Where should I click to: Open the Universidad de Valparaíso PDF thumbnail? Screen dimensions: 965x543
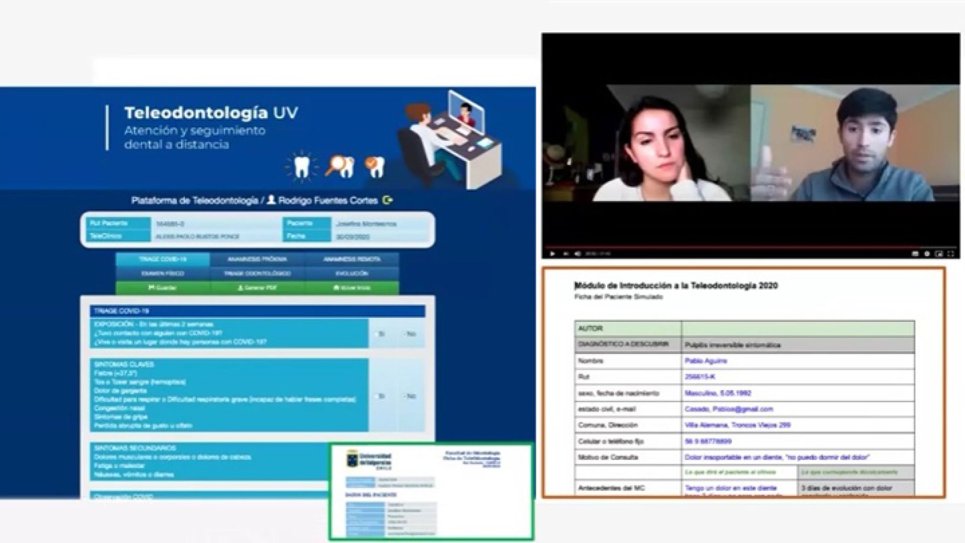(x=431, y=491)
